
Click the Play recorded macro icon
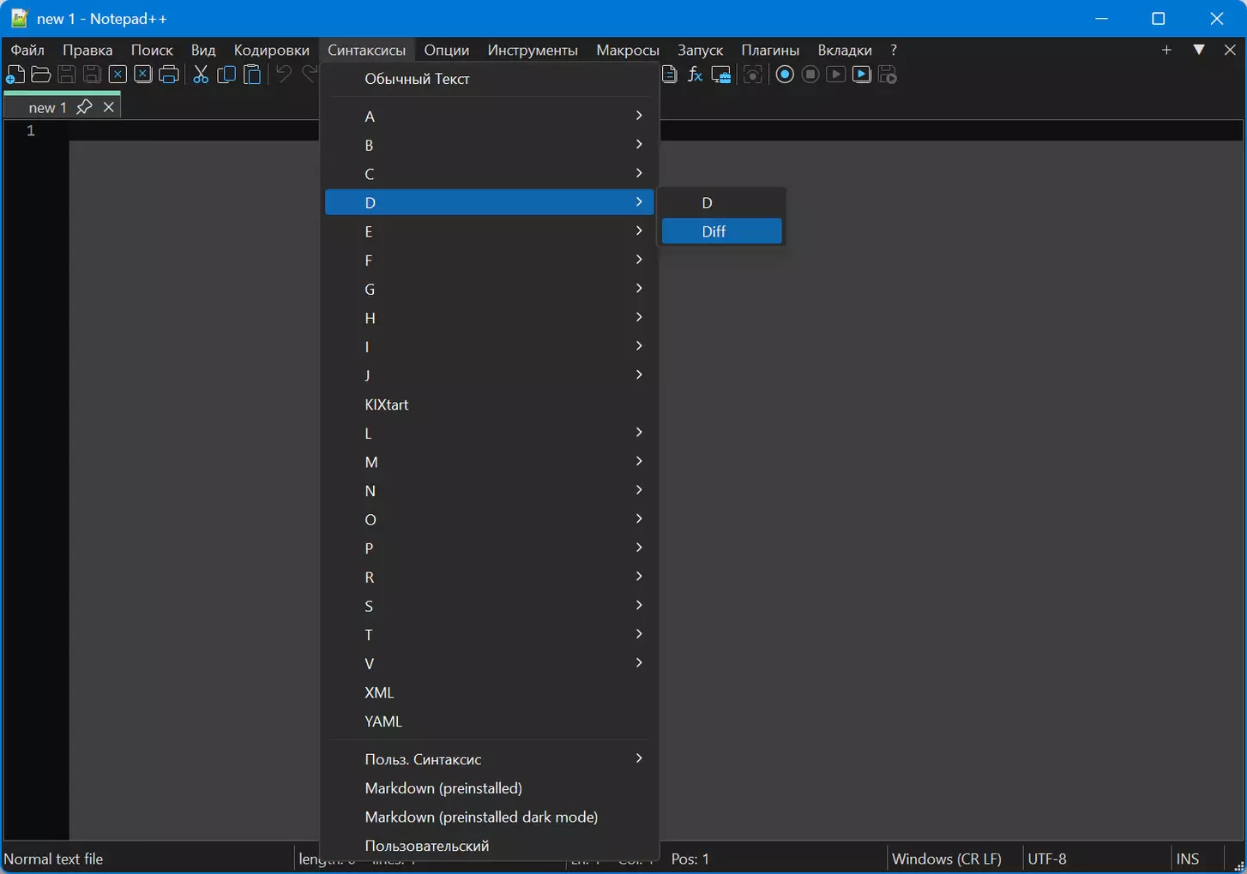(x=836, y=75)
